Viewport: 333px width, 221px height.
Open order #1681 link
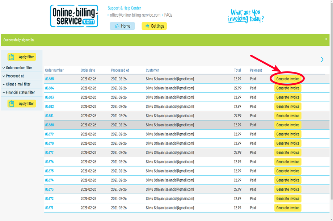[x=49, y=116]
